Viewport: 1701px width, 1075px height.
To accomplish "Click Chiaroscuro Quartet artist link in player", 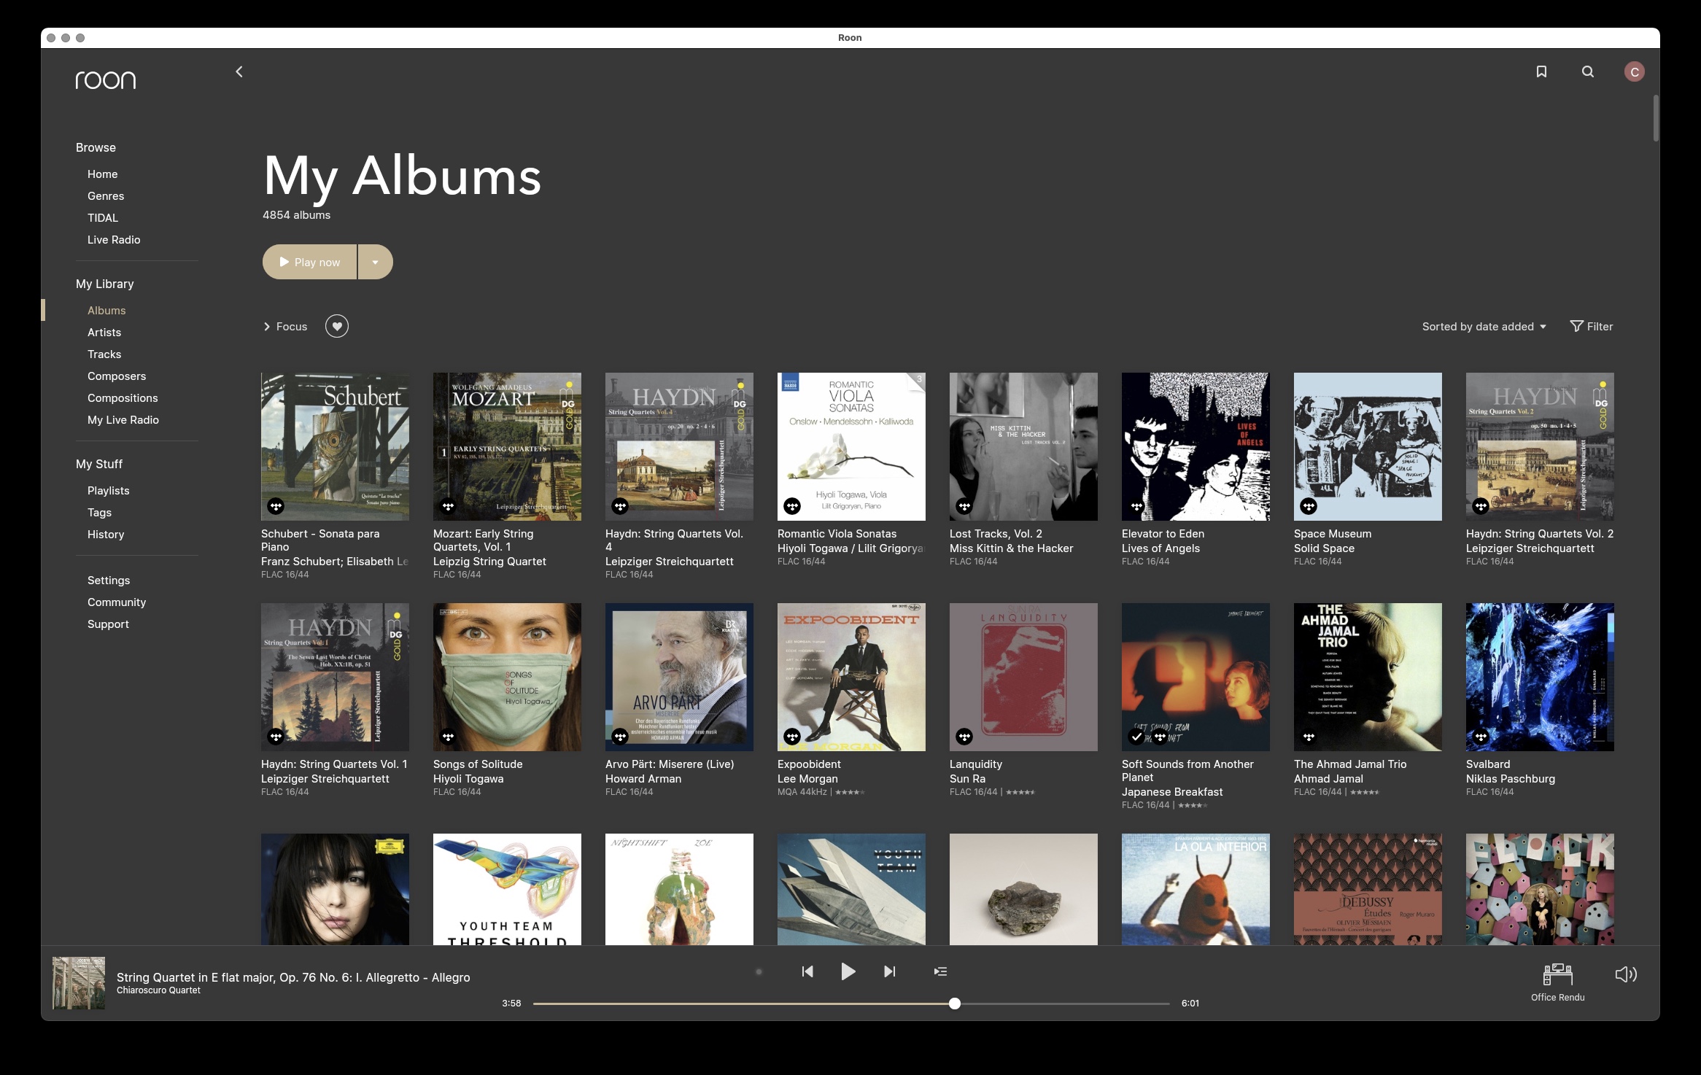I will [158, 990].
